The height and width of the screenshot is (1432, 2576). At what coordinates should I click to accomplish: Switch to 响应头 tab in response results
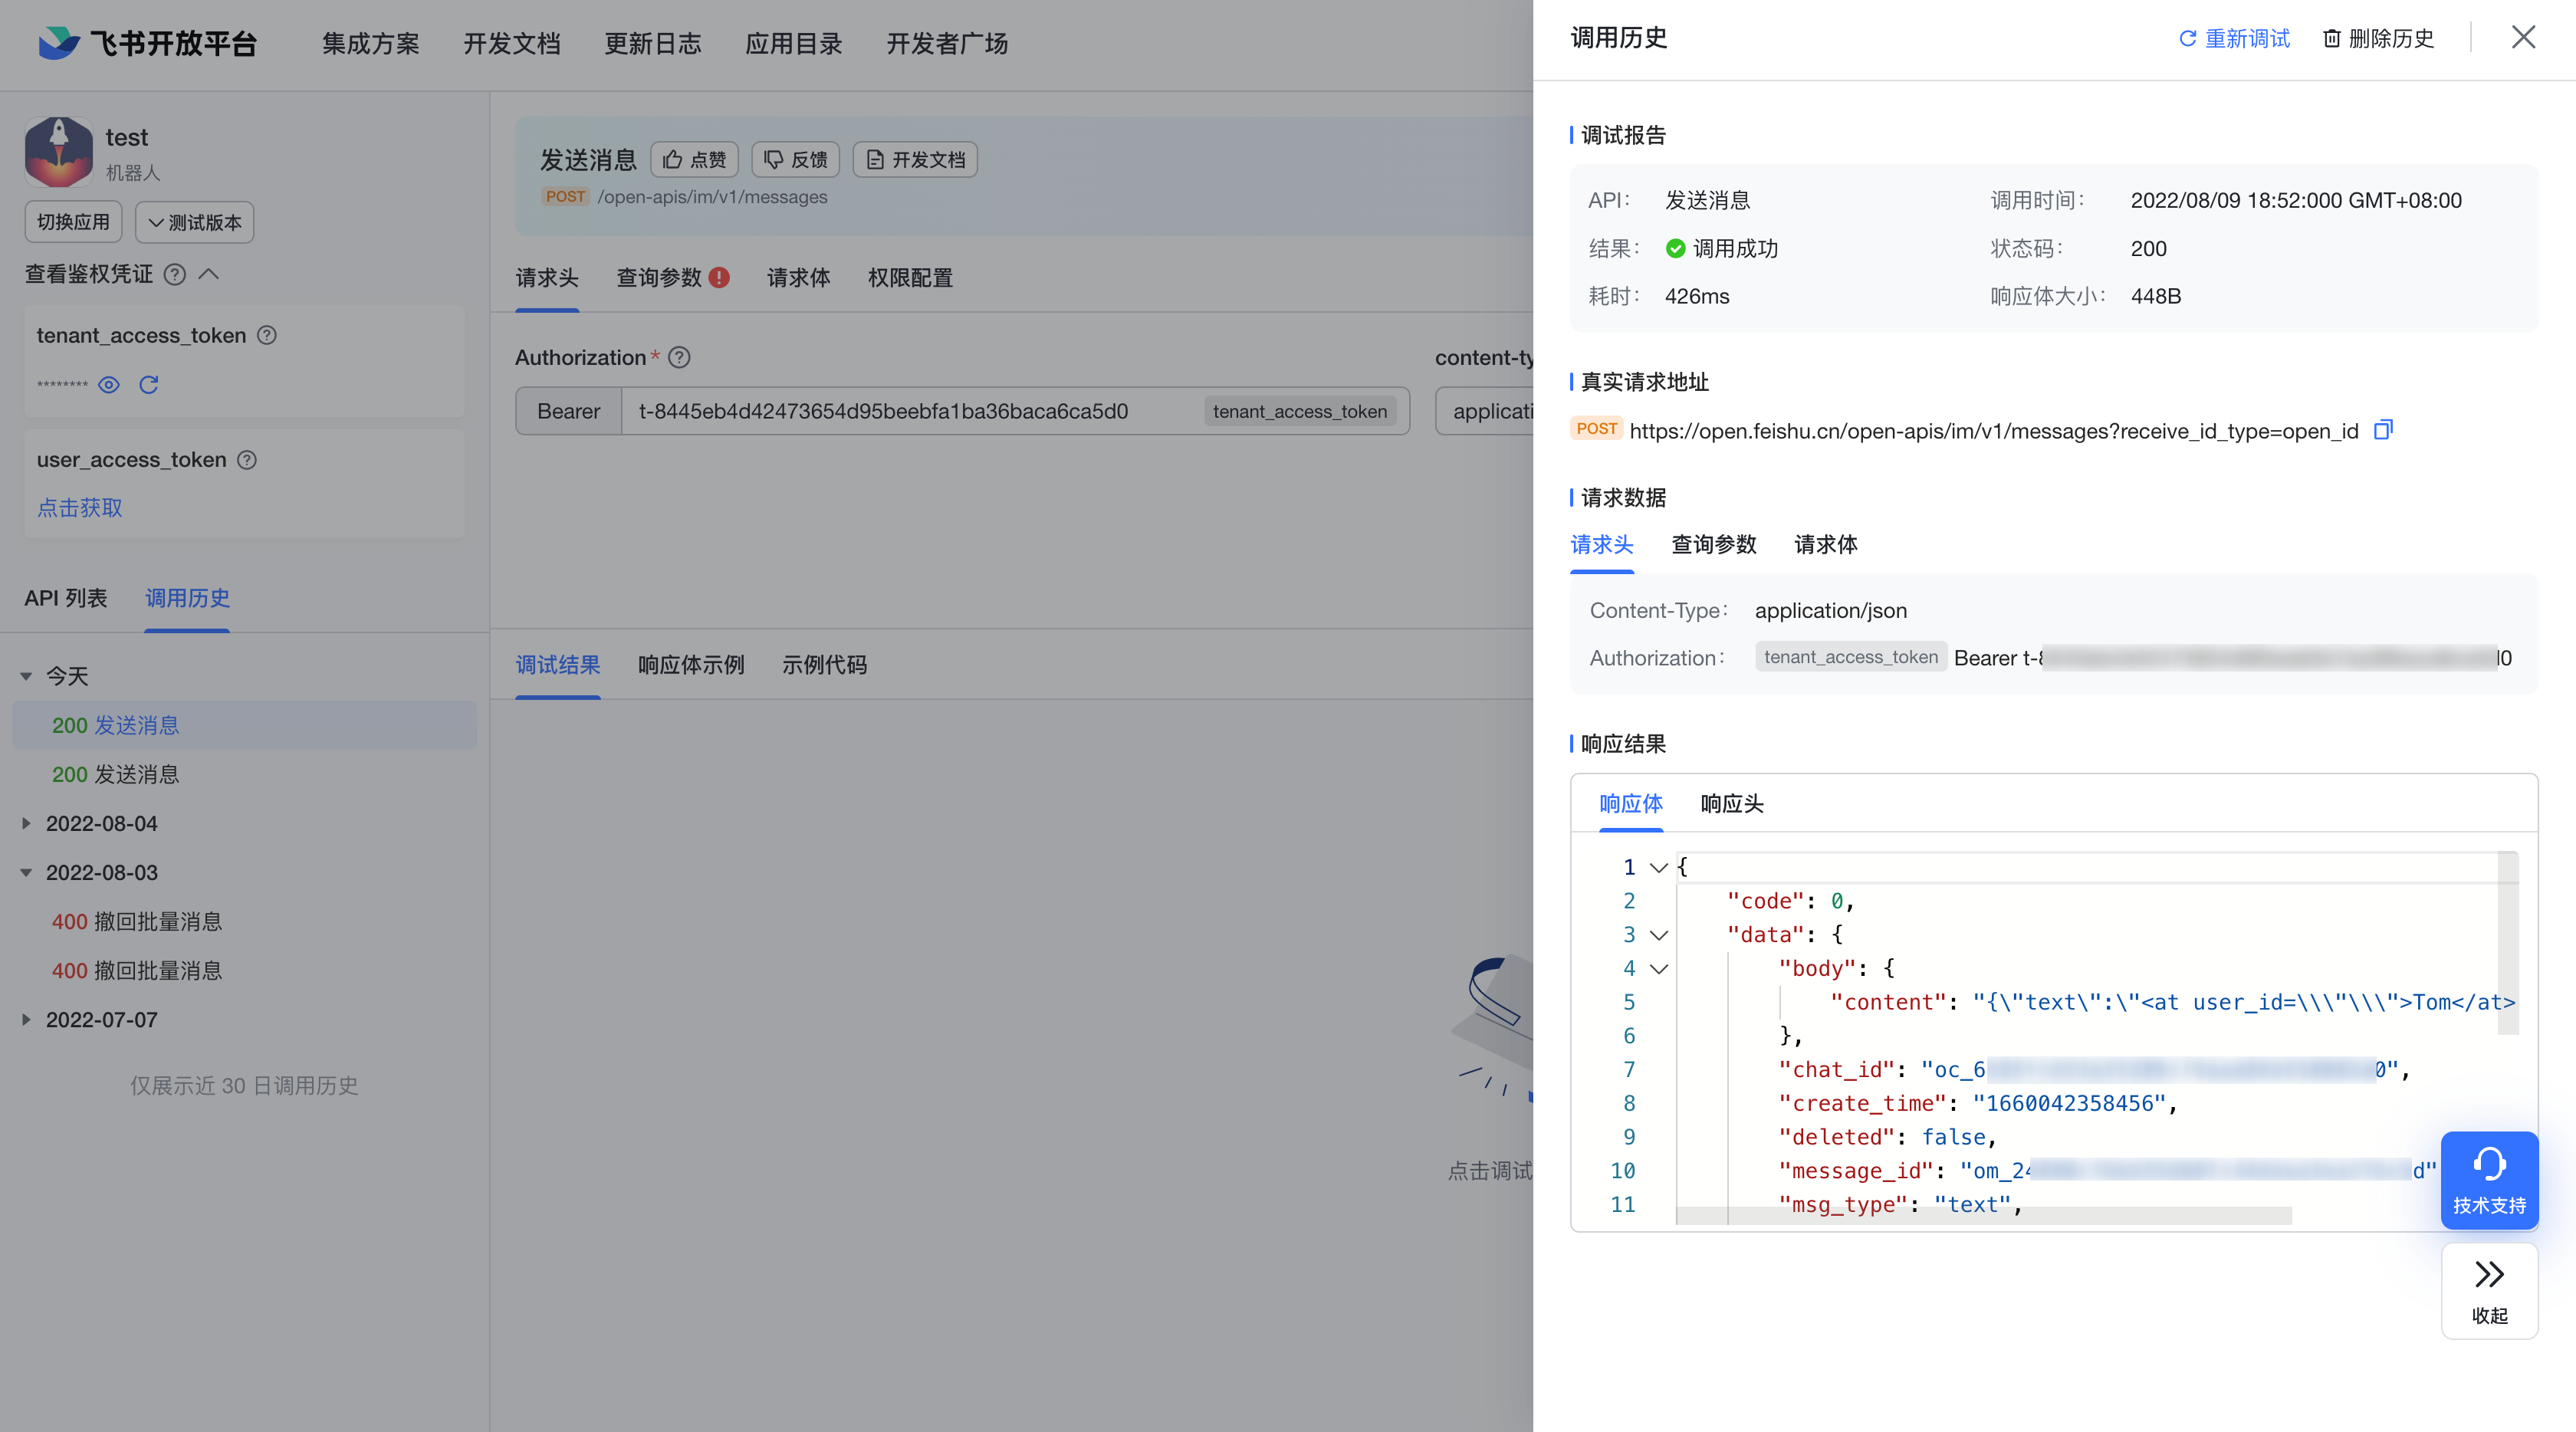[1732, 804]
